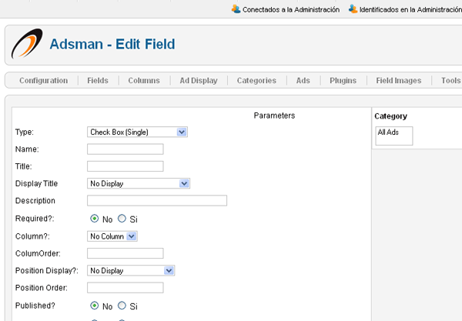The width and height of the screenshot is (462, 321).
Task: Set Published to No
Action: 94,306
